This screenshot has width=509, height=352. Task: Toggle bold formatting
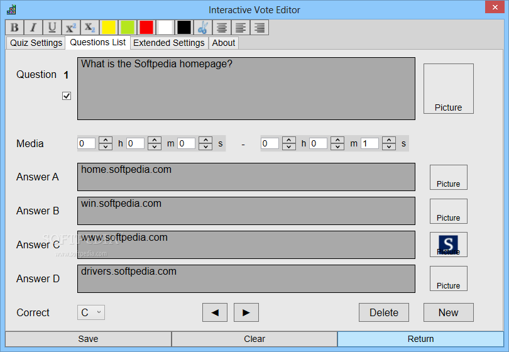(x=14, y=28)
